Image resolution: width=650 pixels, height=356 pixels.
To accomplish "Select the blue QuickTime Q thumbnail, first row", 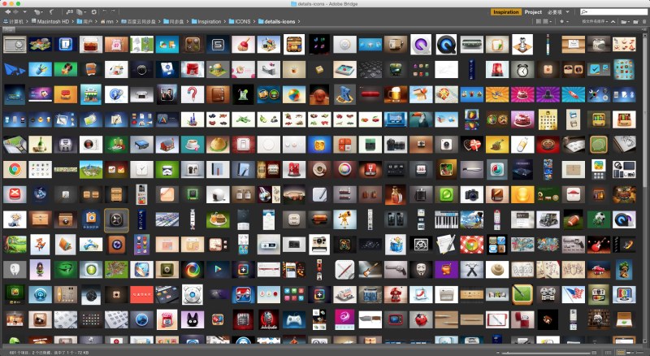I will [x=446, y=45].
